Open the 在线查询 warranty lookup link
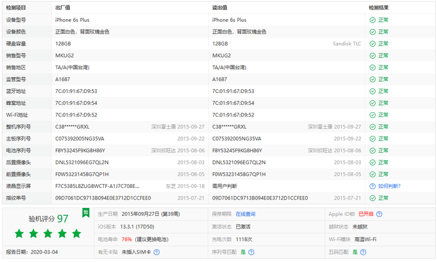 click(x=246, y=214)
